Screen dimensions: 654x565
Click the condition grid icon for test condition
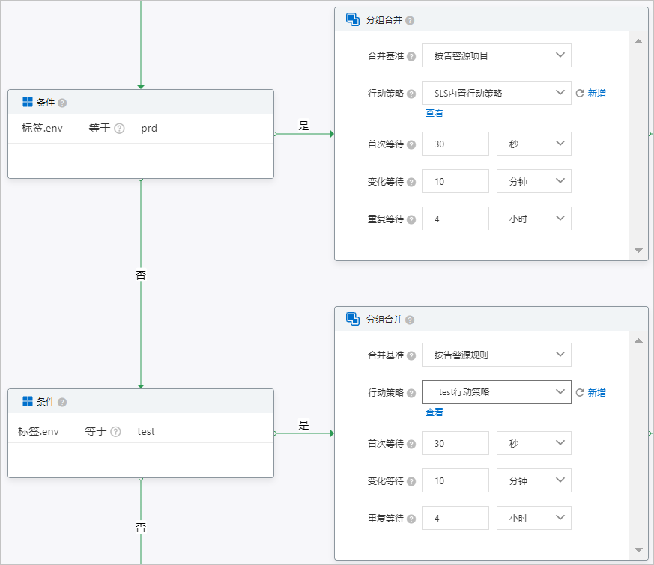28,401
